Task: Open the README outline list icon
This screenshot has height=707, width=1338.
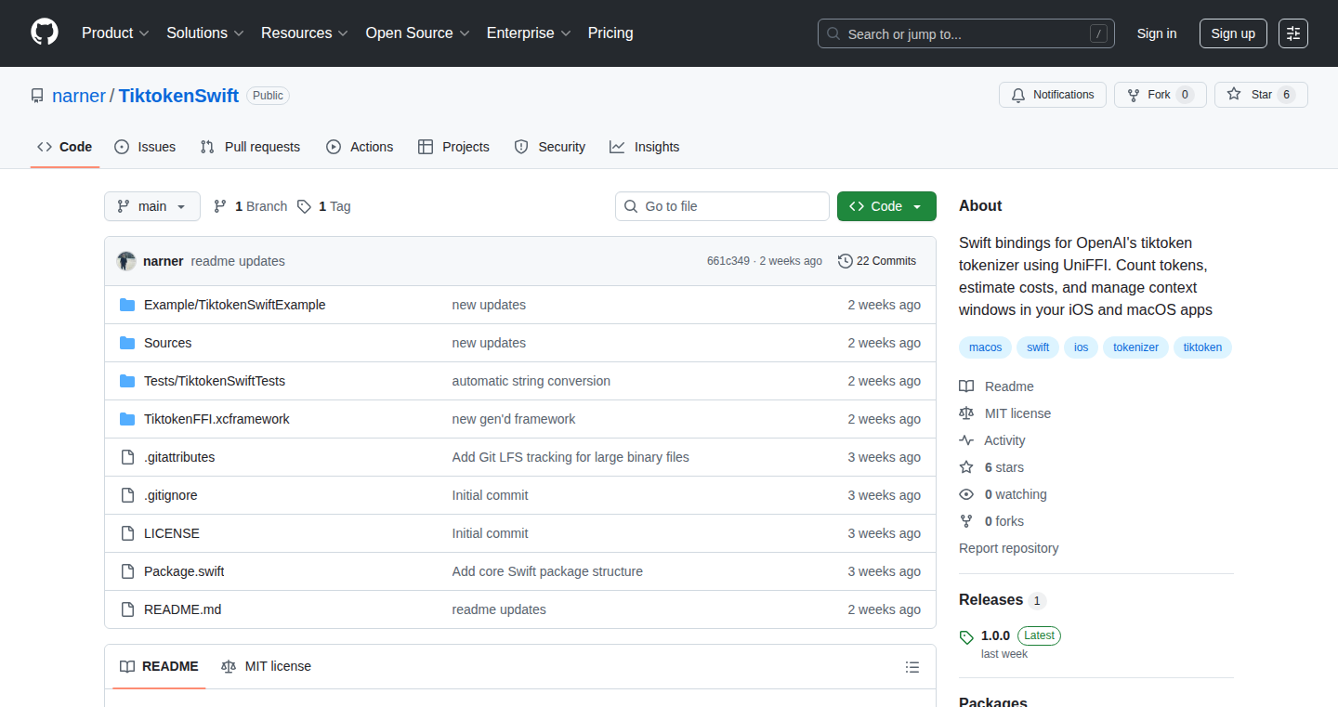Action: [912, 667]
